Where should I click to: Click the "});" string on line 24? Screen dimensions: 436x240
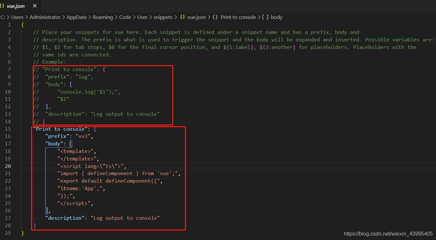click(x=66, y=196)
